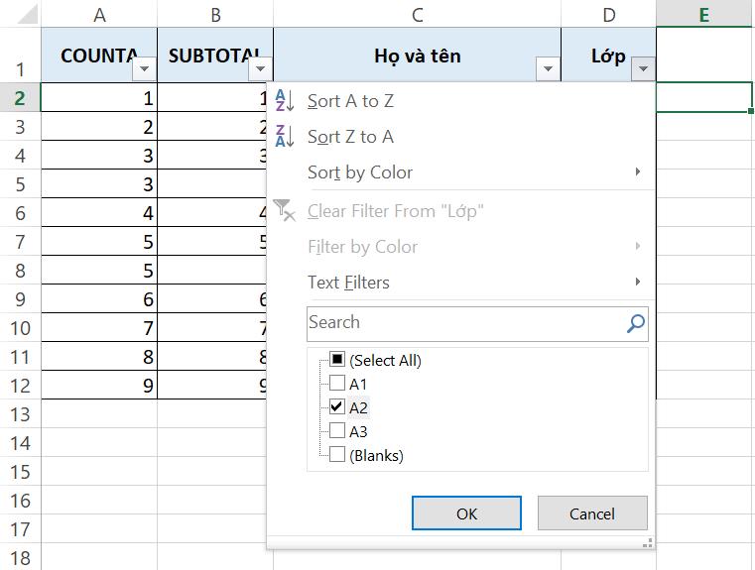Screen dimensions: 755x570
Task: Select column C header
Action: point(417,14)
